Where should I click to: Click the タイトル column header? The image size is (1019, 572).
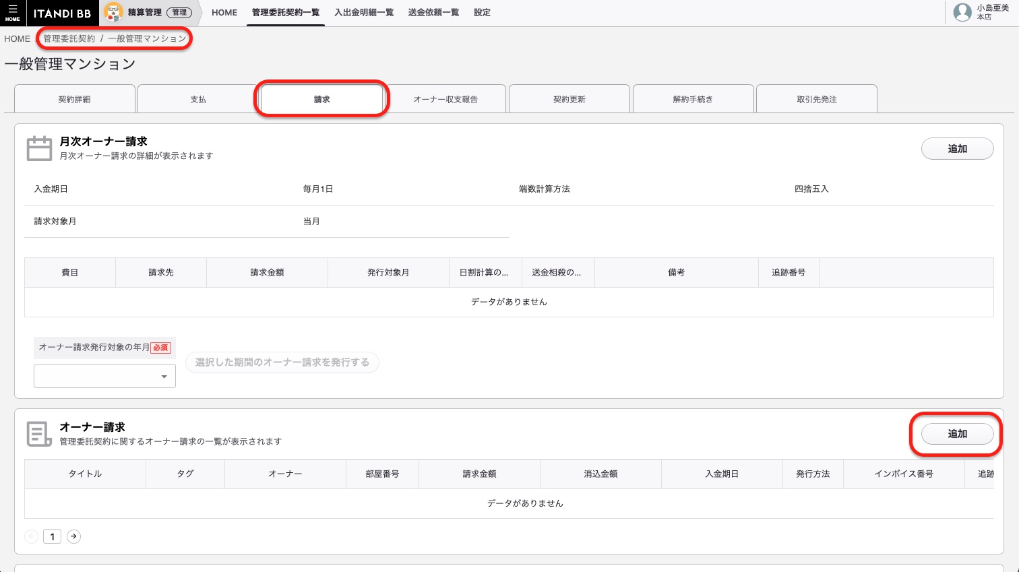86,474
